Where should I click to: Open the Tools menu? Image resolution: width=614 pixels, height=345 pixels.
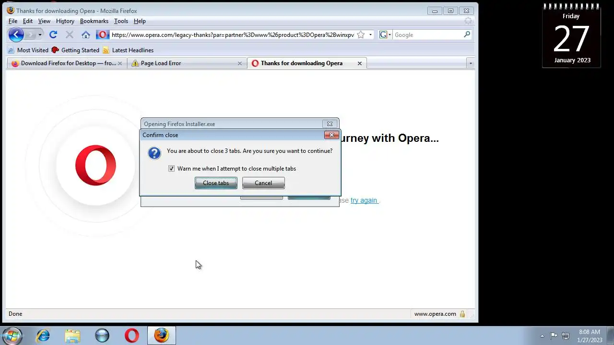[121, 21]
